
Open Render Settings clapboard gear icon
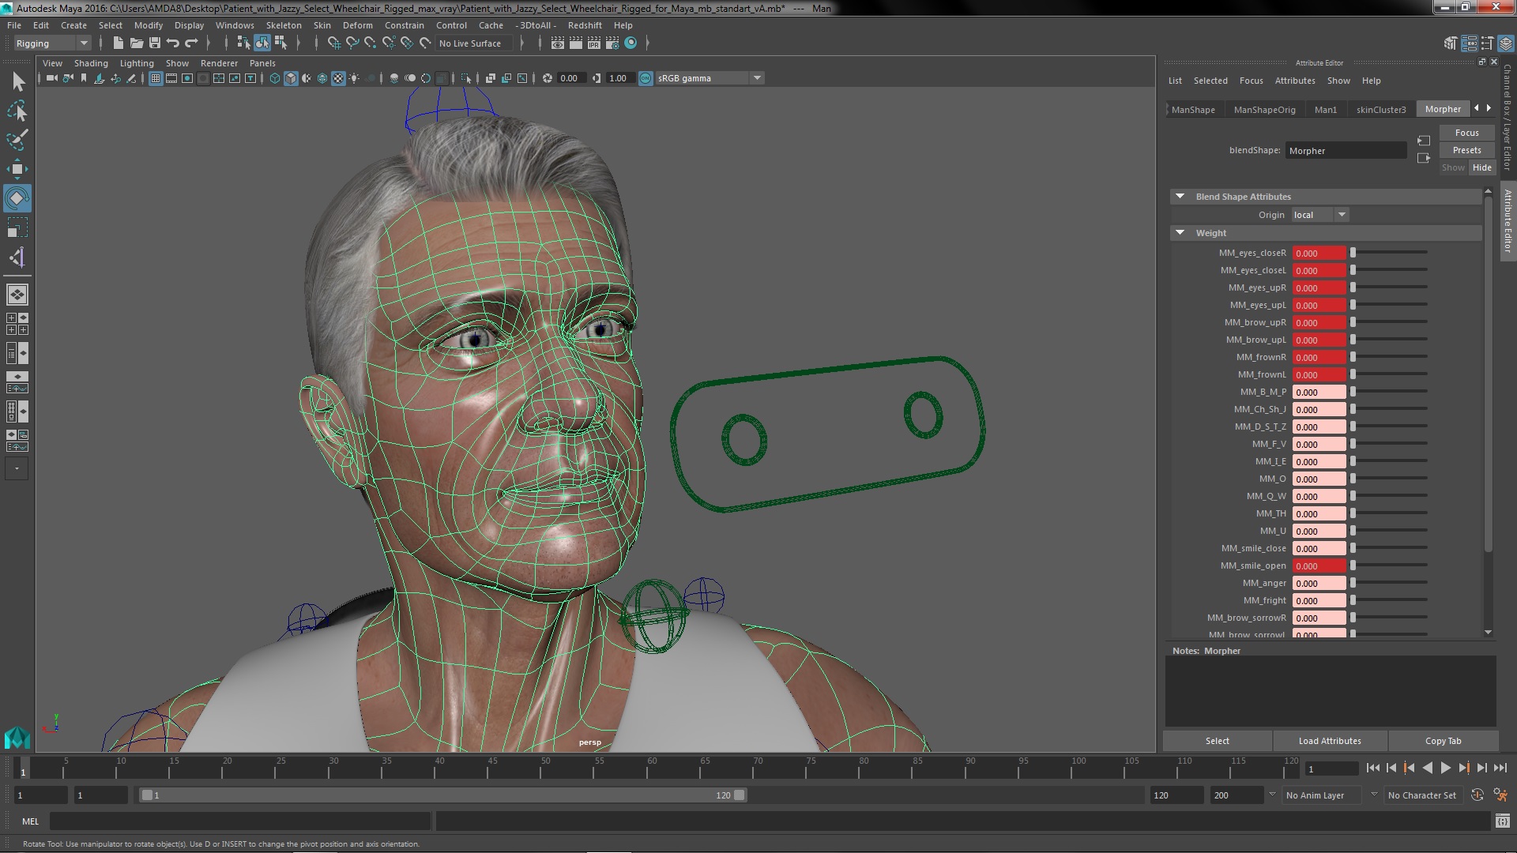pyautogui.click(x=612, y=43)
